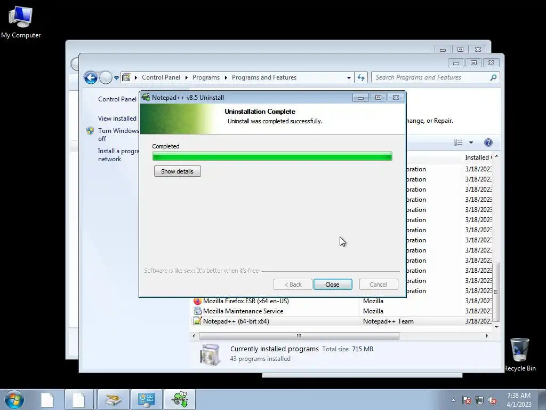This screenshot has height=410, width=546.
Task: Sort by Installed On column header
Action: [x=478, y=157]
